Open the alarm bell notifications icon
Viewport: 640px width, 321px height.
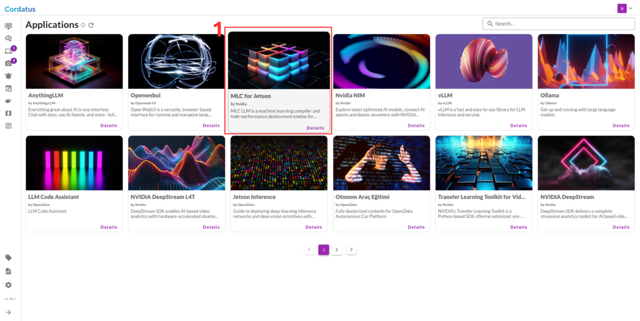tap(9, 76)
